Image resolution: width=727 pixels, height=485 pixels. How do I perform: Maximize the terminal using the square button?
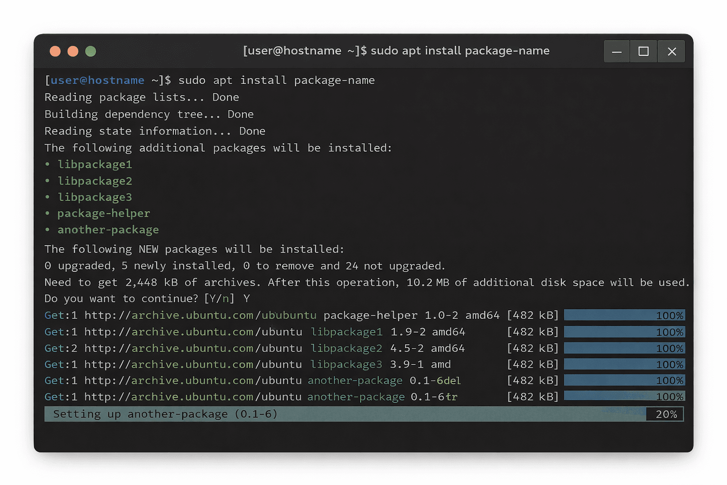pos(644,52)
